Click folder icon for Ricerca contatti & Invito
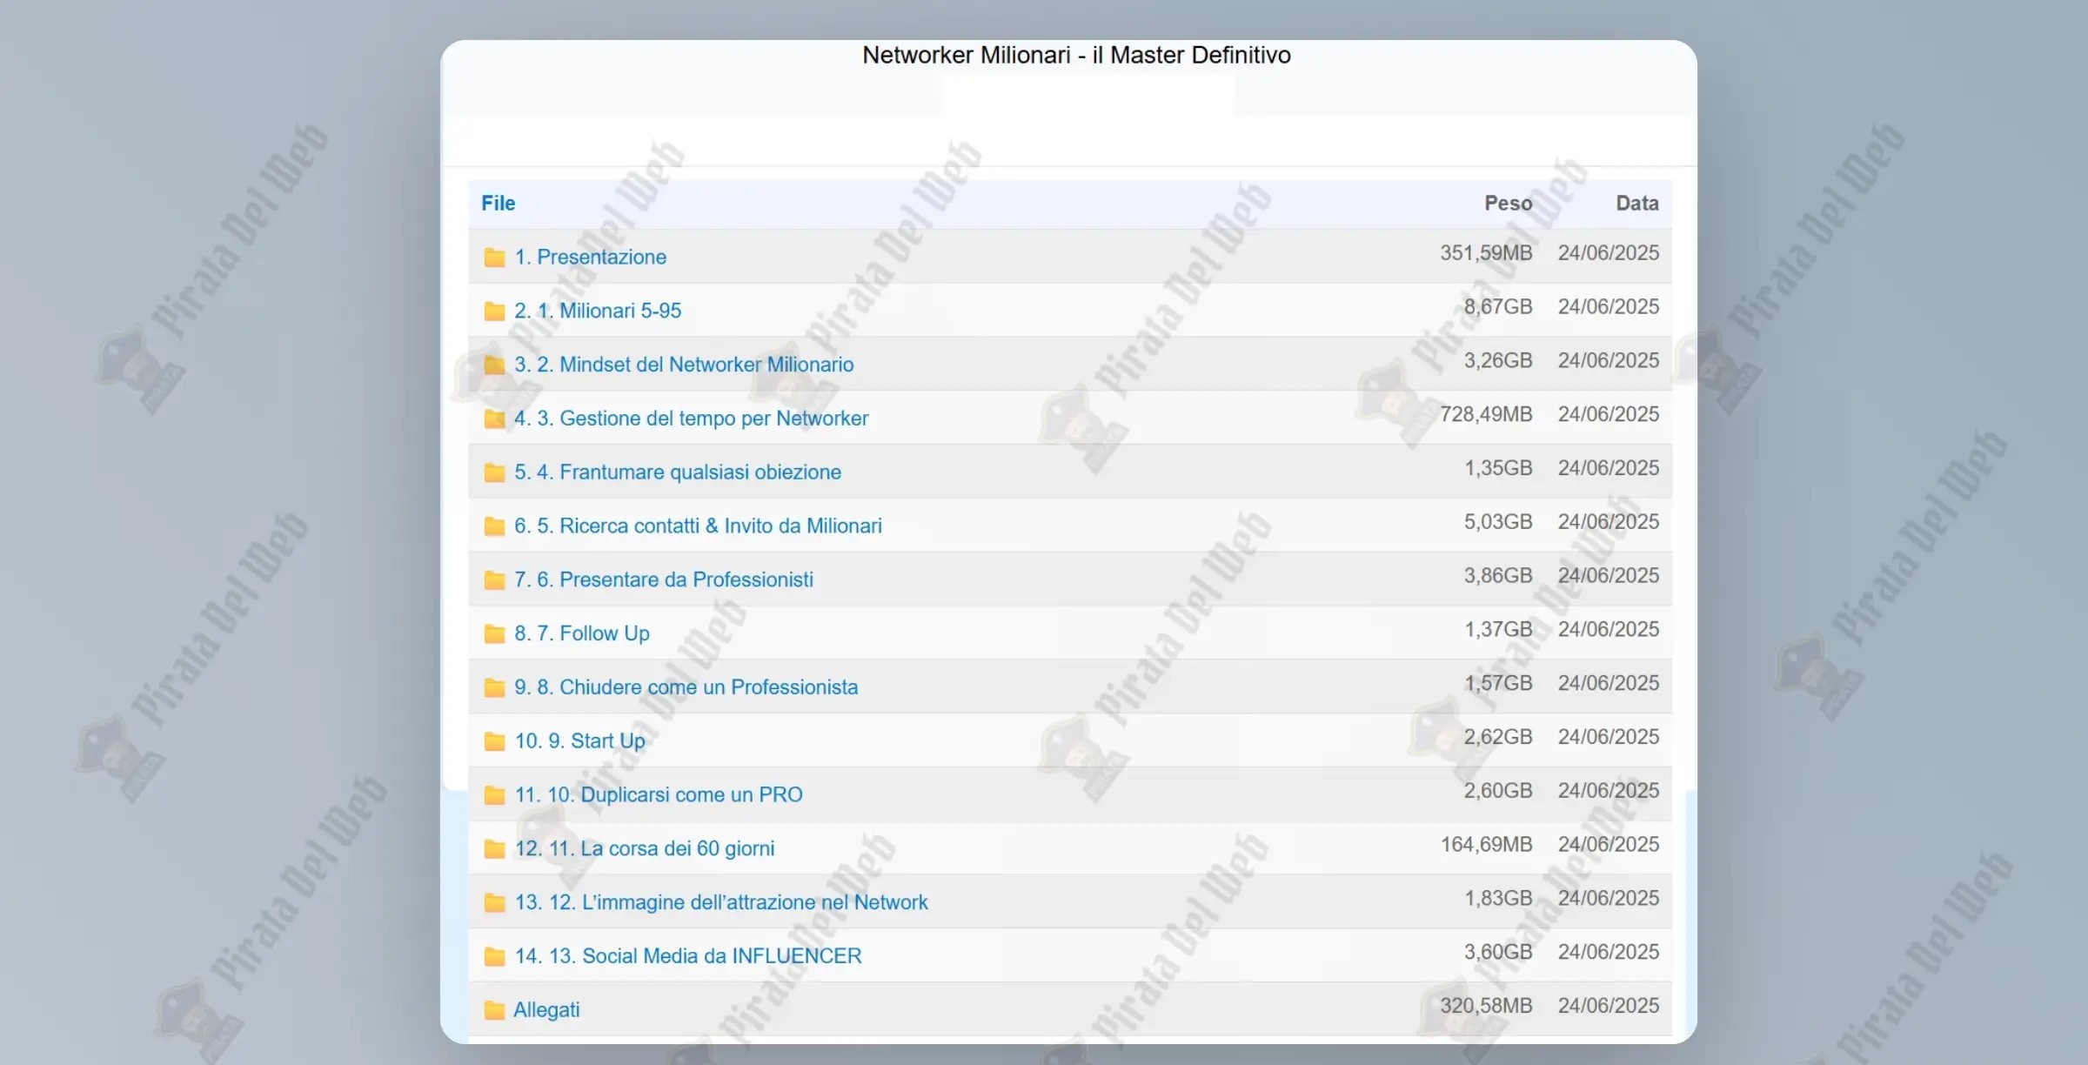Screen dimensions: 2088x1065 pos(494,526)
